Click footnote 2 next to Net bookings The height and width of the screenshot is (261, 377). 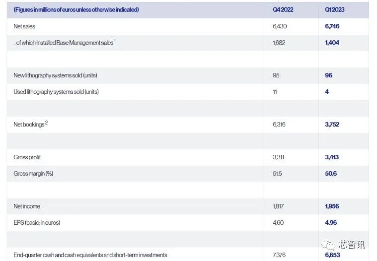(x=46, y=123)
